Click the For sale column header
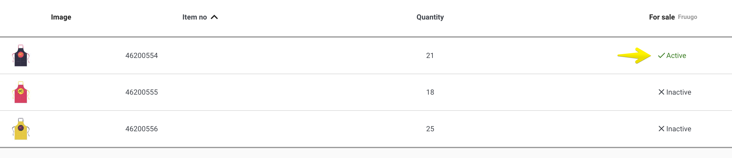732x158 pixels. tap(662, 17)
